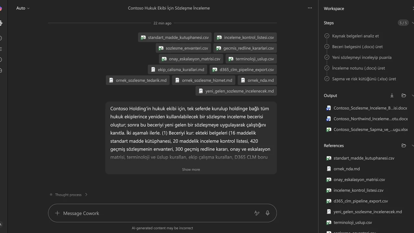
Task: Click the plus attach icon in message box
Action: tap(57, 213)
